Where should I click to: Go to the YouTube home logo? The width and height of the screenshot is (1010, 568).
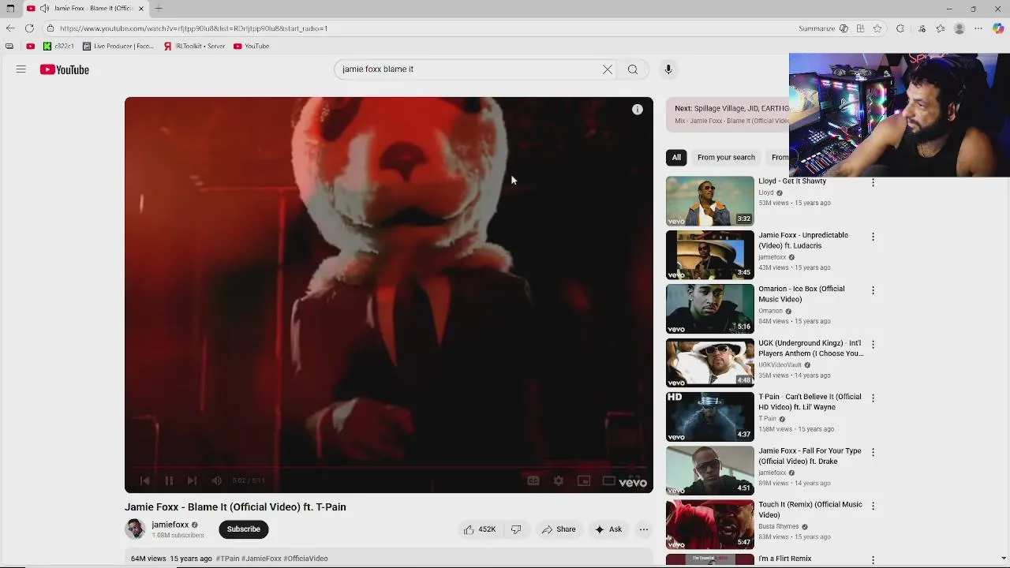(x=65, y=69)
